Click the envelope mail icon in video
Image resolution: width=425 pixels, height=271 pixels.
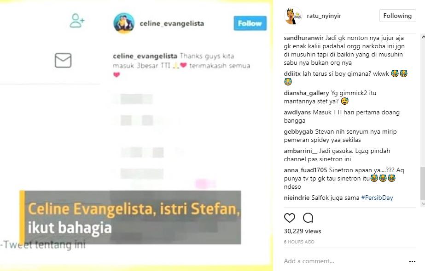(63, 60)
